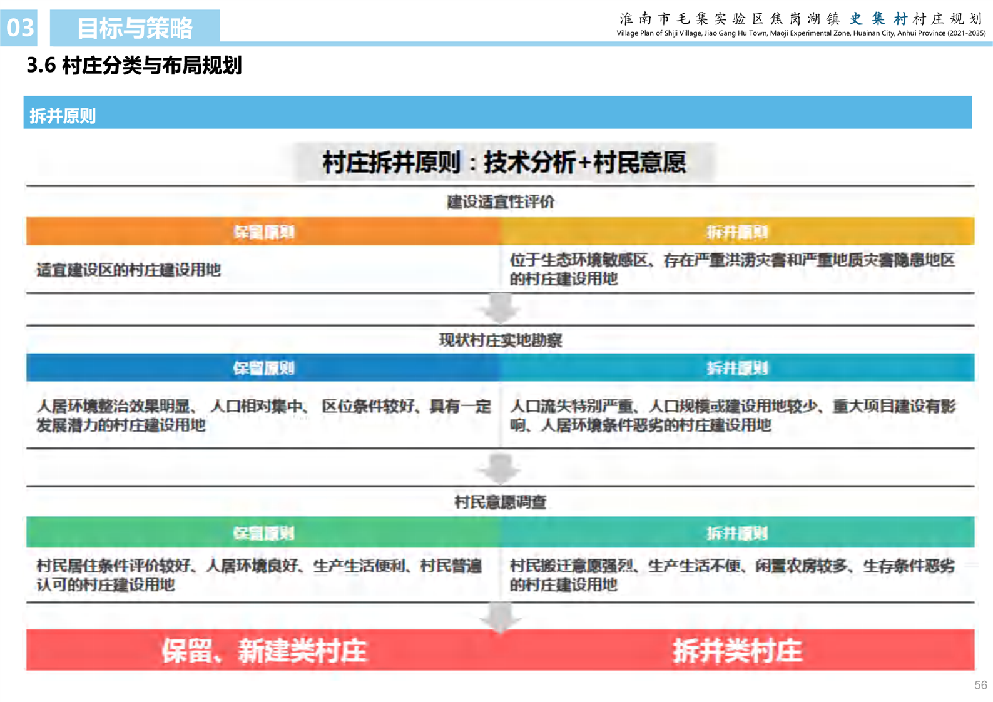Click the red 保留、新建类村庄 label
This screenshot has width=993, height=702.
(x=263, y=651)
